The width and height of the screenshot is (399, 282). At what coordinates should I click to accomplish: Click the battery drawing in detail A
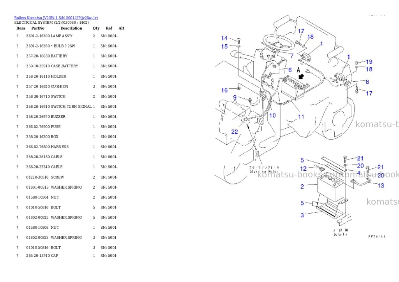tap(331, 187)
